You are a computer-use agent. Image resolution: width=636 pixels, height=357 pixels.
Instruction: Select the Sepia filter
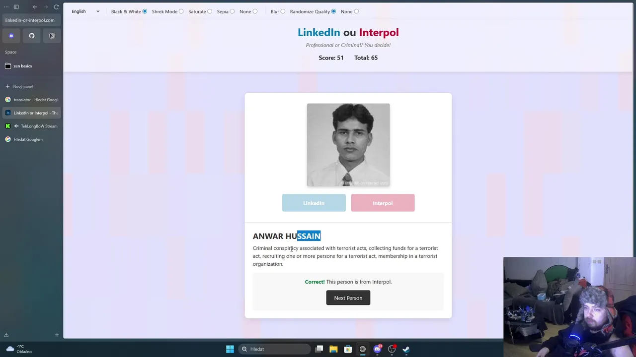pos(232,11)
